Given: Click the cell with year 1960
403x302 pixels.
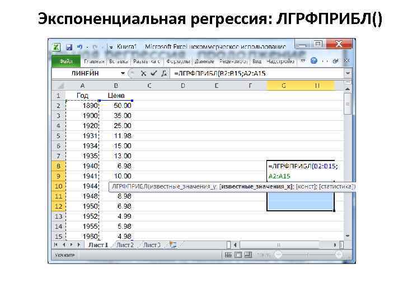Looking at the screenshot, I should click(82, 236).
